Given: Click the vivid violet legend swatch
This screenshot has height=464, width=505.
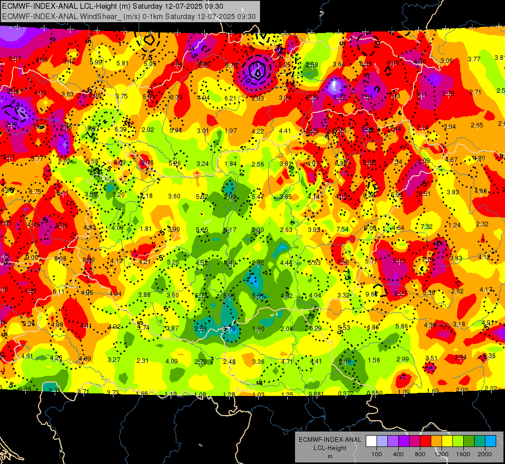Looking at the screenshot, I should pos(404,441).
